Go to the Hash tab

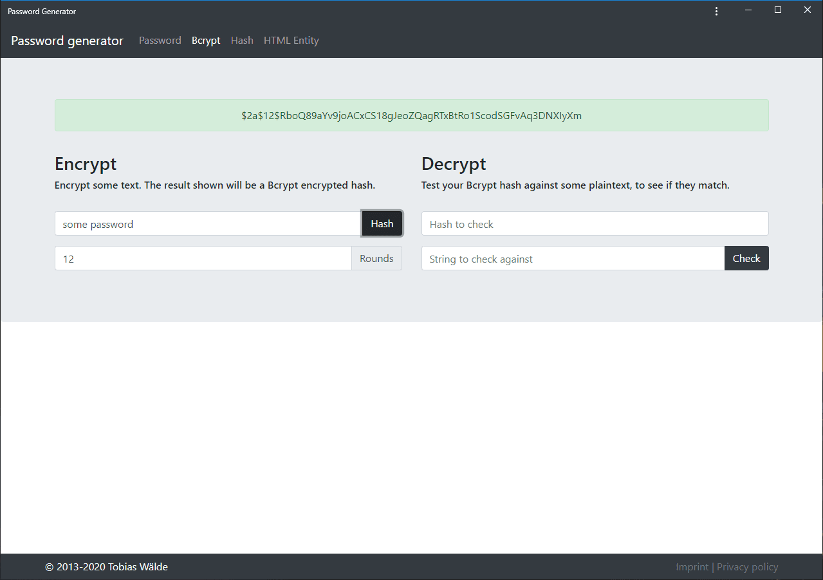[x=242, y=41]
